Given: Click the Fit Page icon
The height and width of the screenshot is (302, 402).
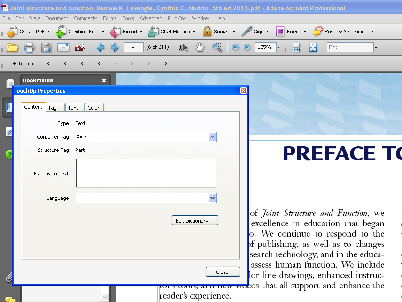Looking at the screenshot, I should pyautogui.click(x=313, y=47).
